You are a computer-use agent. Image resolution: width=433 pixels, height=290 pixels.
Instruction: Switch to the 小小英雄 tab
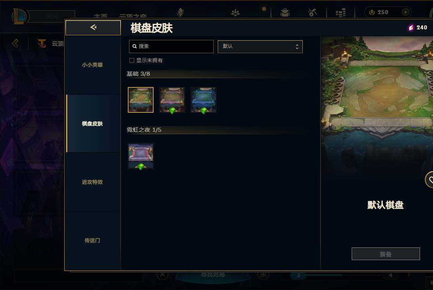coord(92,65)
